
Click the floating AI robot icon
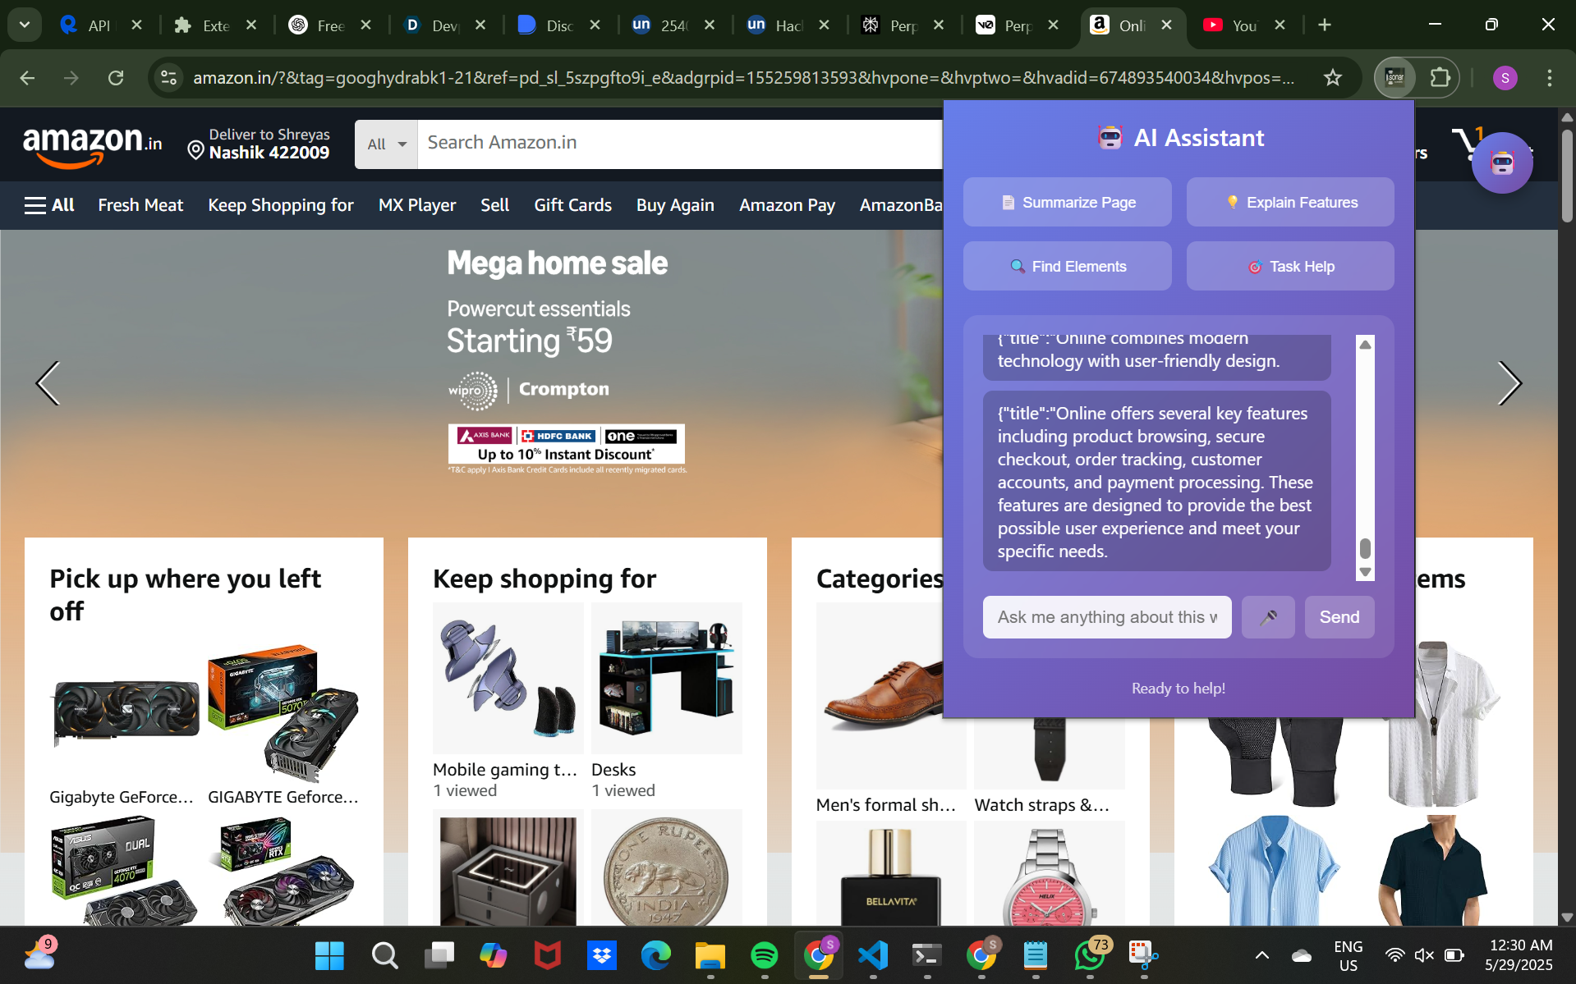tap(1502, 162)
